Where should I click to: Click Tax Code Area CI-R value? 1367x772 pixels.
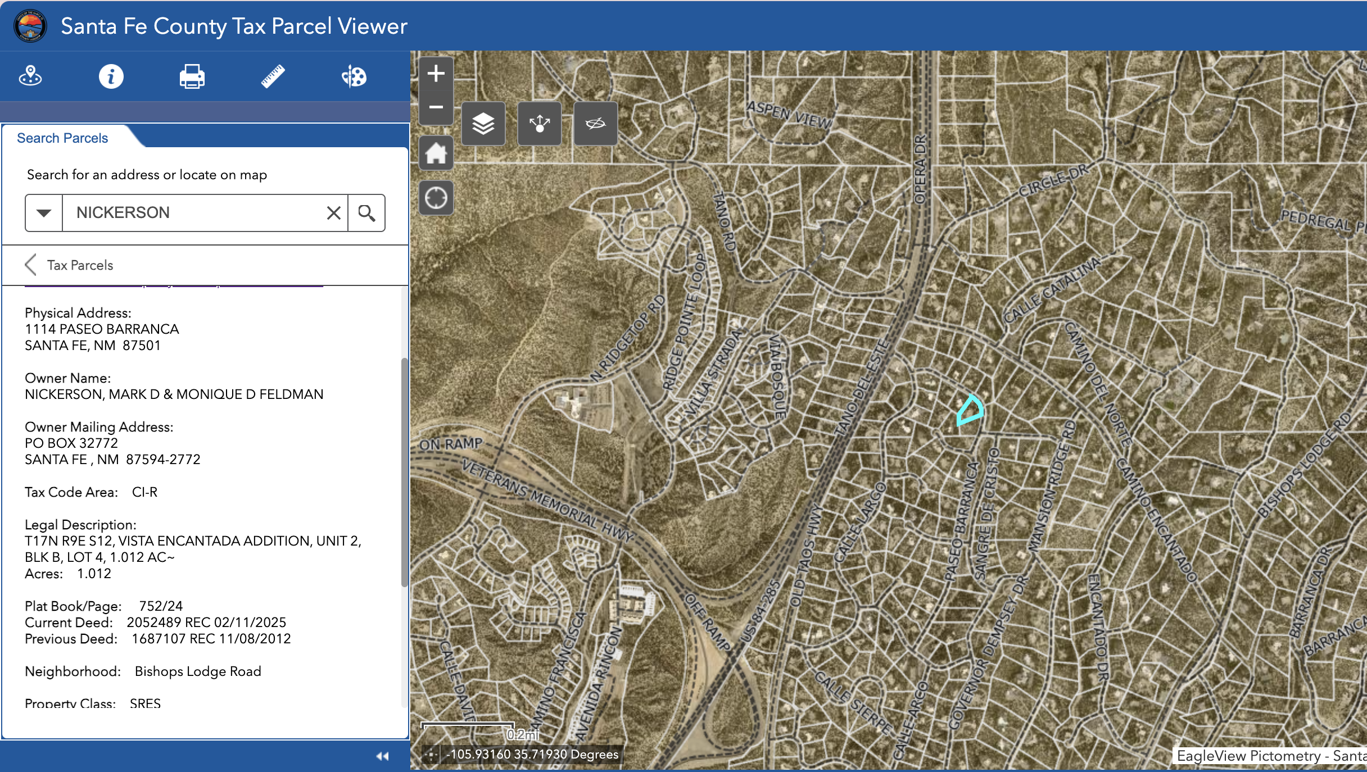145,492
